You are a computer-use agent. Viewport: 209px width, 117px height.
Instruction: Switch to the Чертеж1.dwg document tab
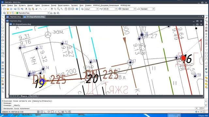point(14,17)
